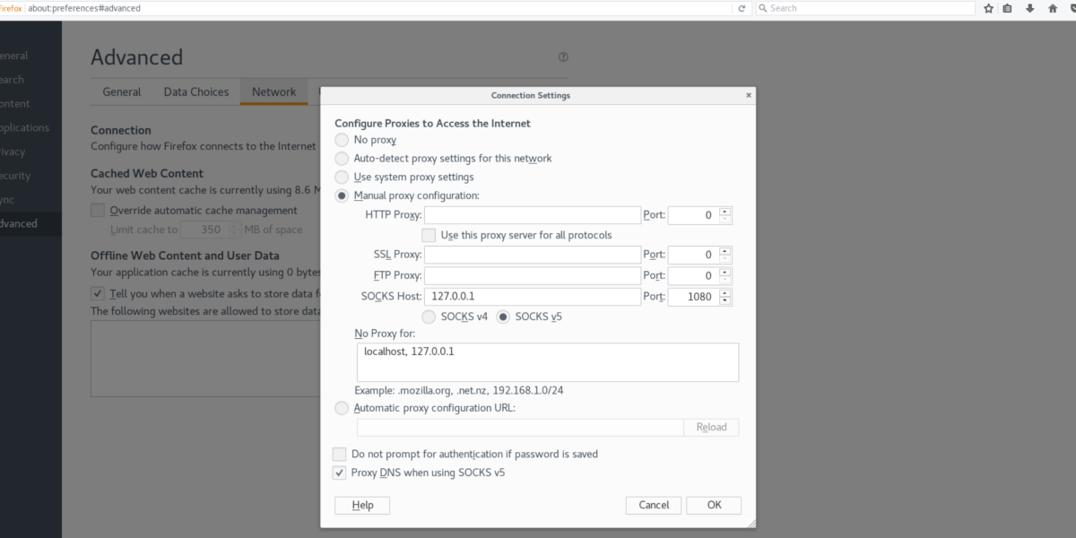Click the address bar showing about:preferences#advanced
The image size is (1076, 538).
[377, 8]
